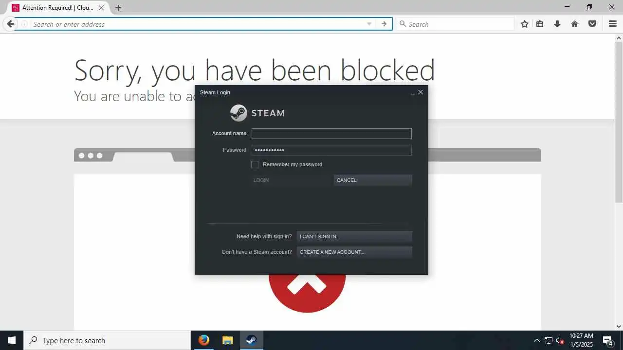The height and width of the screenshot is (350, 623).
Task: Open the Downloads arrow icon
Action: click(x=557, y=24)
